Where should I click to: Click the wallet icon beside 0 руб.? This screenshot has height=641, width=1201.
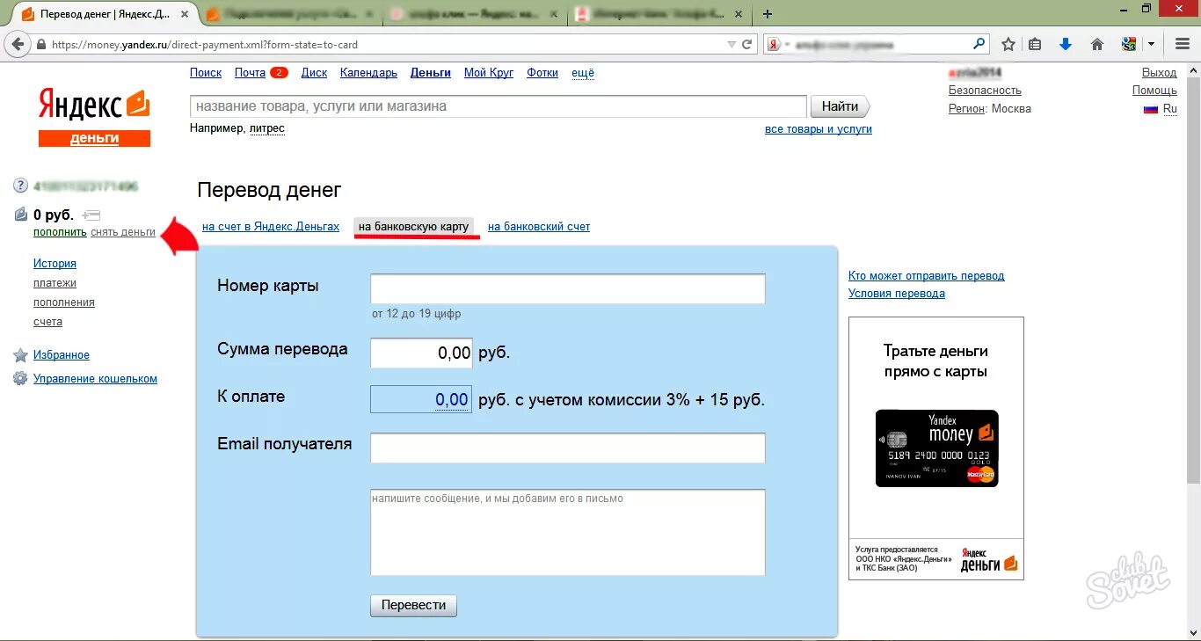point(21,214)
